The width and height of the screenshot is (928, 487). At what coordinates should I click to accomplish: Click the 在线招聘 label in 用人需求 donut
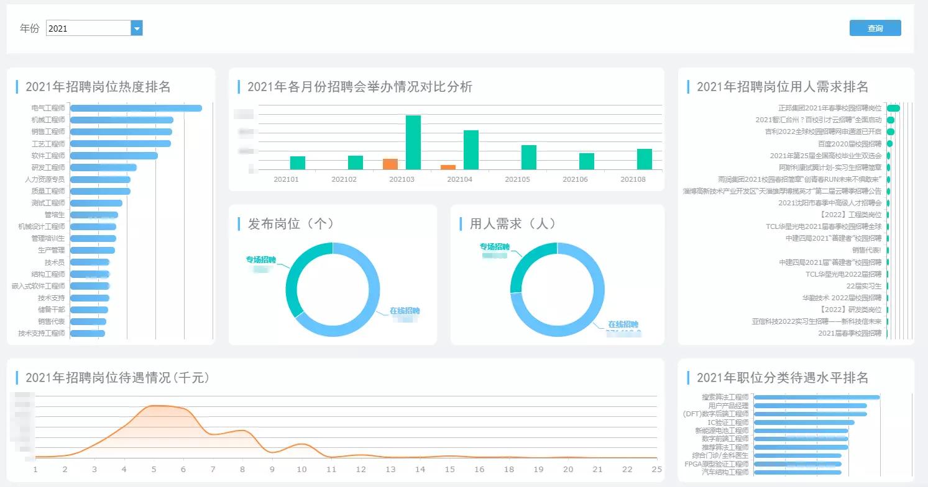[623, 324]
